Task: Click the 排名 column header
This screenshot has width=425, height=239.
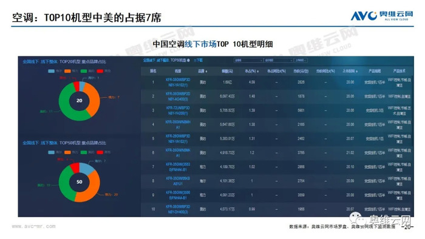Action: (153, 71)
